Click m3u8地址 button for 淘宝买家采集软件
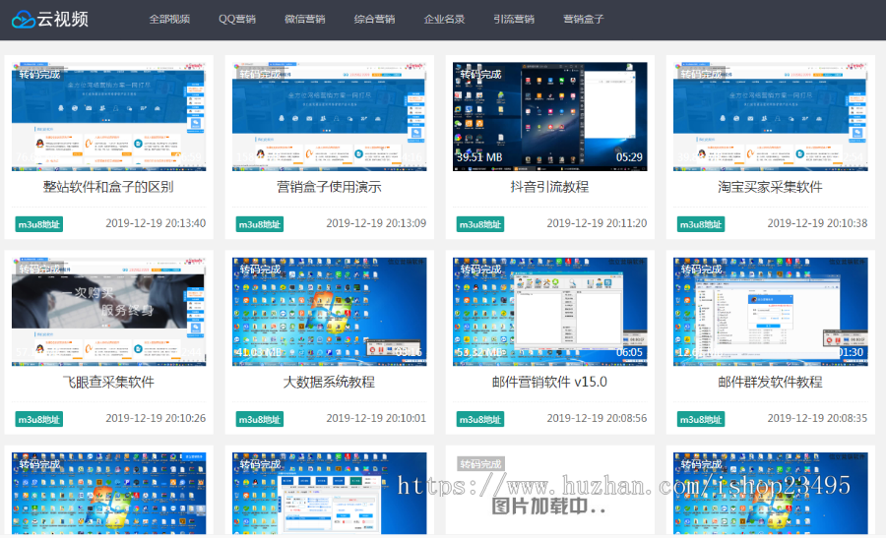 point(701,224)
